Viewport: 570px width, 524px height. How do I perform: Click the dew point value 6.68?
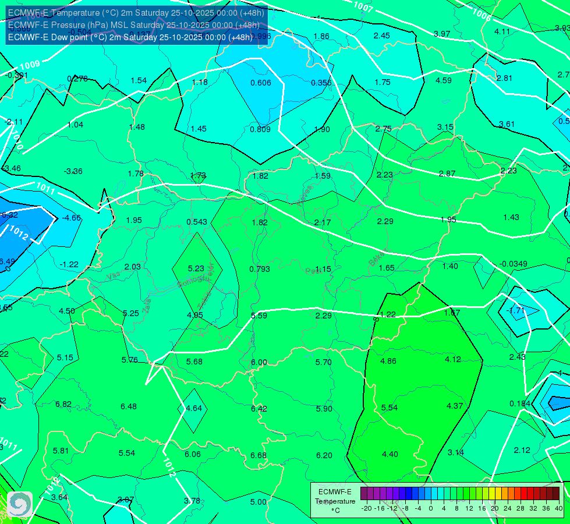click(258, 456)
